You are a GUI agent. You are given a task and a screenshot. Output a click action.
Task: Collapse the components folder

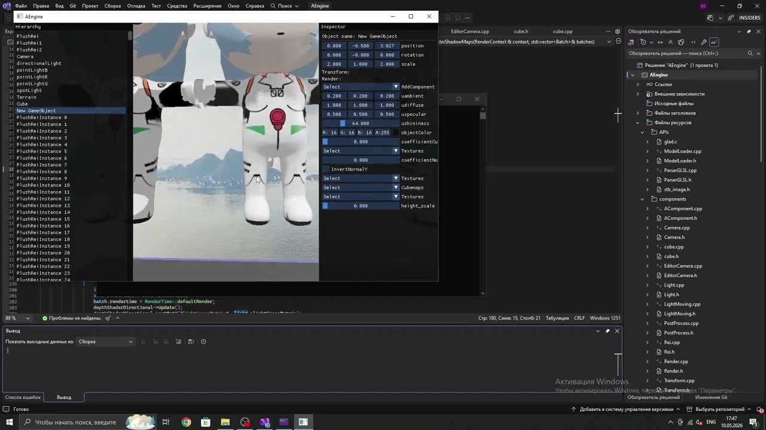coord(642,199)
